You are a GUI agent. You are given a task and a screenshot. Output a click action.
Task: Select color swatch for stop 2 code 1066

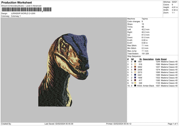point(135,64)
